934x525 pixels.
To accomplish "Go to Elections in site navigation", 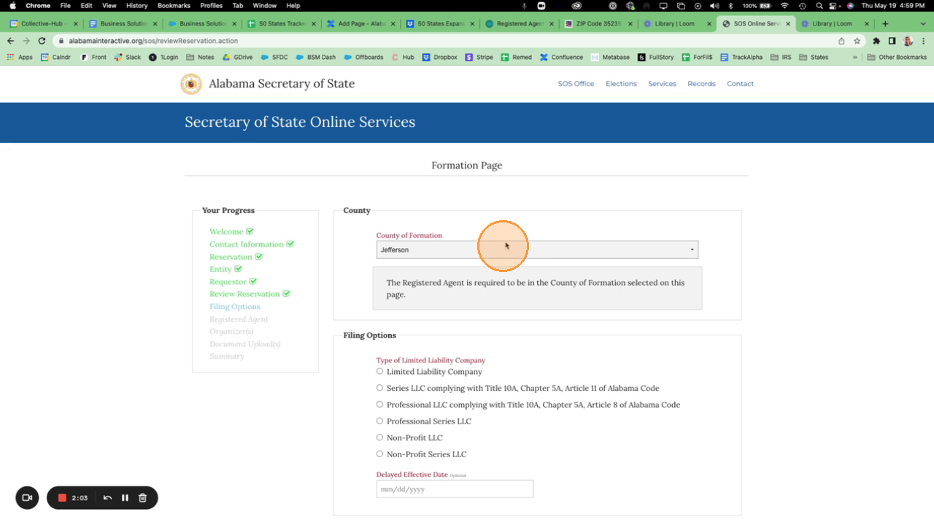I will coord(621,84).
